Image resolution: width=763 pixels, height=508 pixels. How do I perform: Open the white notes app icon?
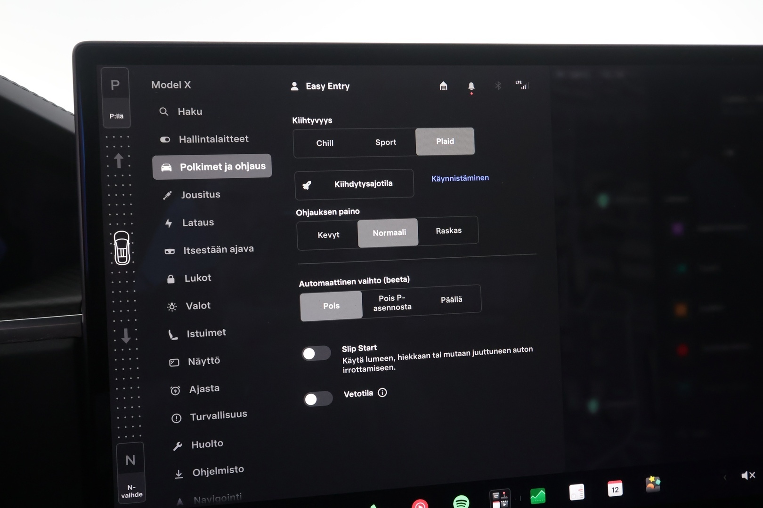(x=576, y=492)
